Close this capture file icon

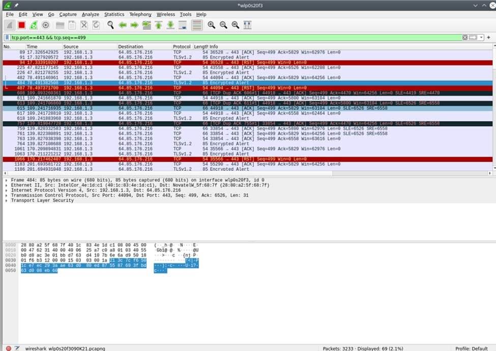[x=84, y=25]
